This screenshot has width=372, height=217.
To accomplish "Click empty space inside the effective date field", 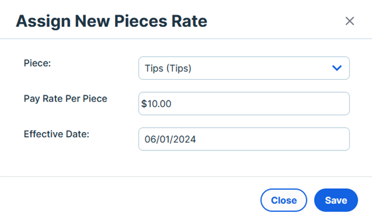I will pos(273,139).
